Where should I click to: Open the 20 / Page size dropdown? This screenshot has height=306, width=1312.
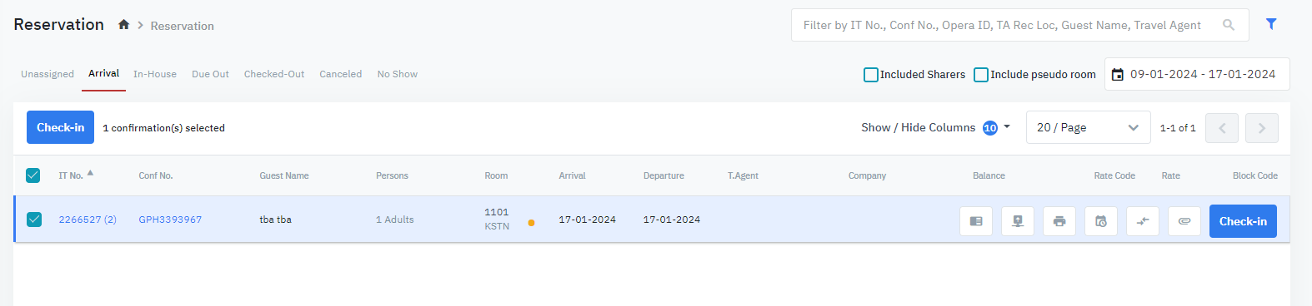1088,127
